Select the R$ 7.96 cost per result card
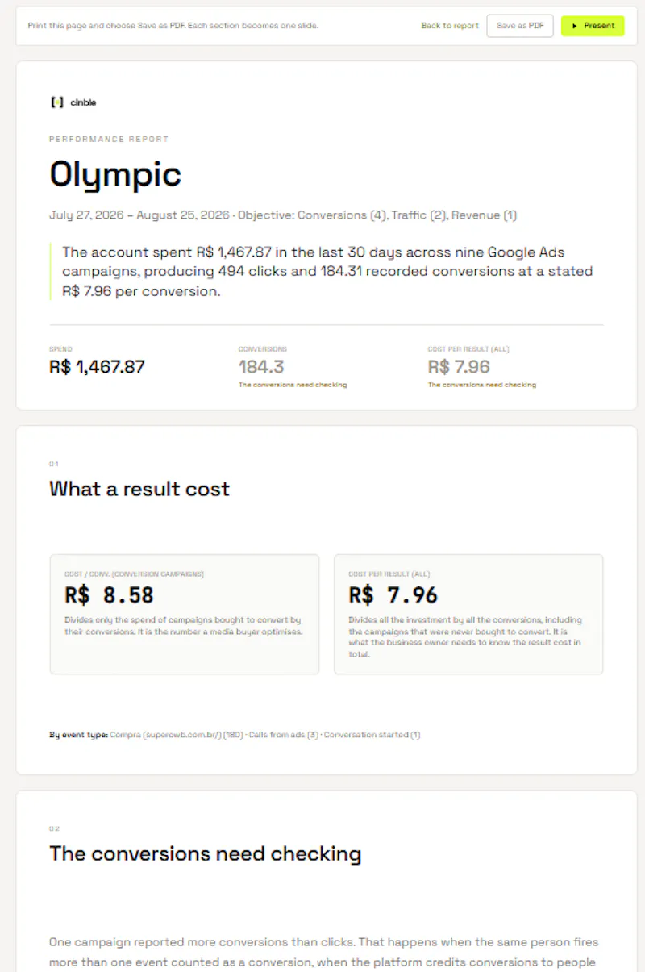This screenshot has width=645, height=972. point(468,614)
